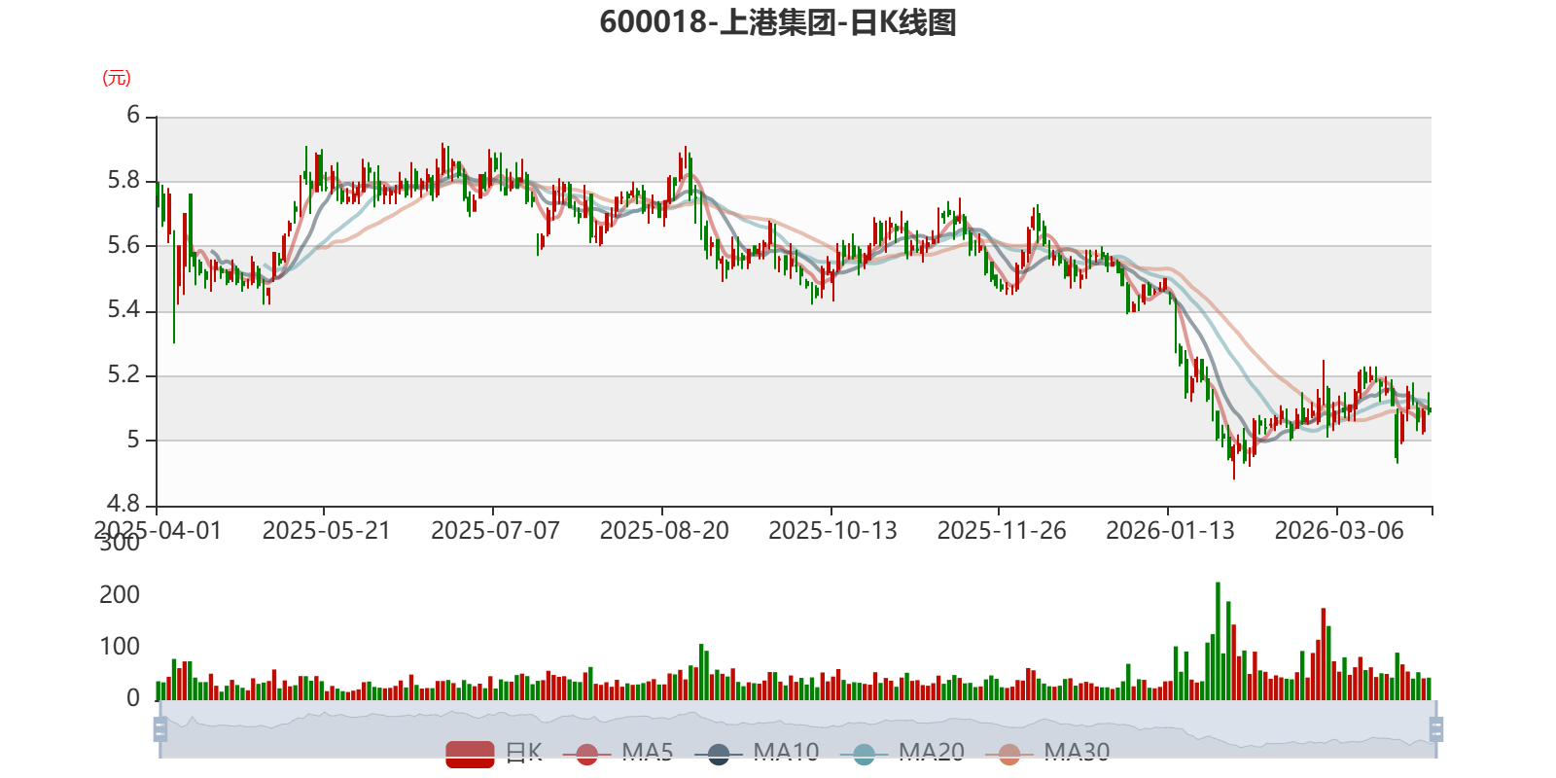
Task: Hide the MA10 moving average series
Action: point(757,753)
